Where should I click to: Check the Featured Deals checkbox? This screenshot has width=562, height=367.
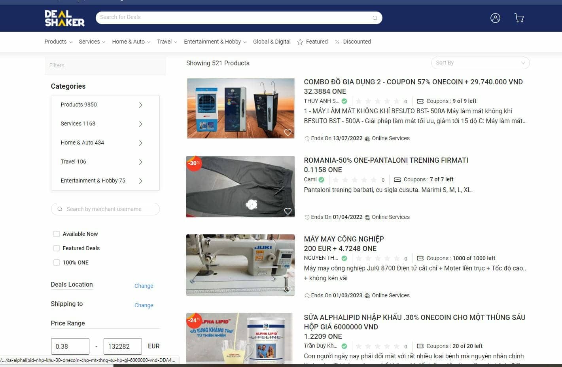57,248
